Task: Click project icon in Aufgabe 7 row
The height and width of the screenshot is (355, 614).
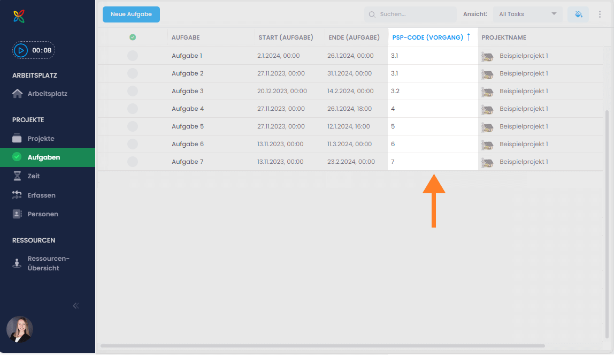Action: click(x=488, y=162)
